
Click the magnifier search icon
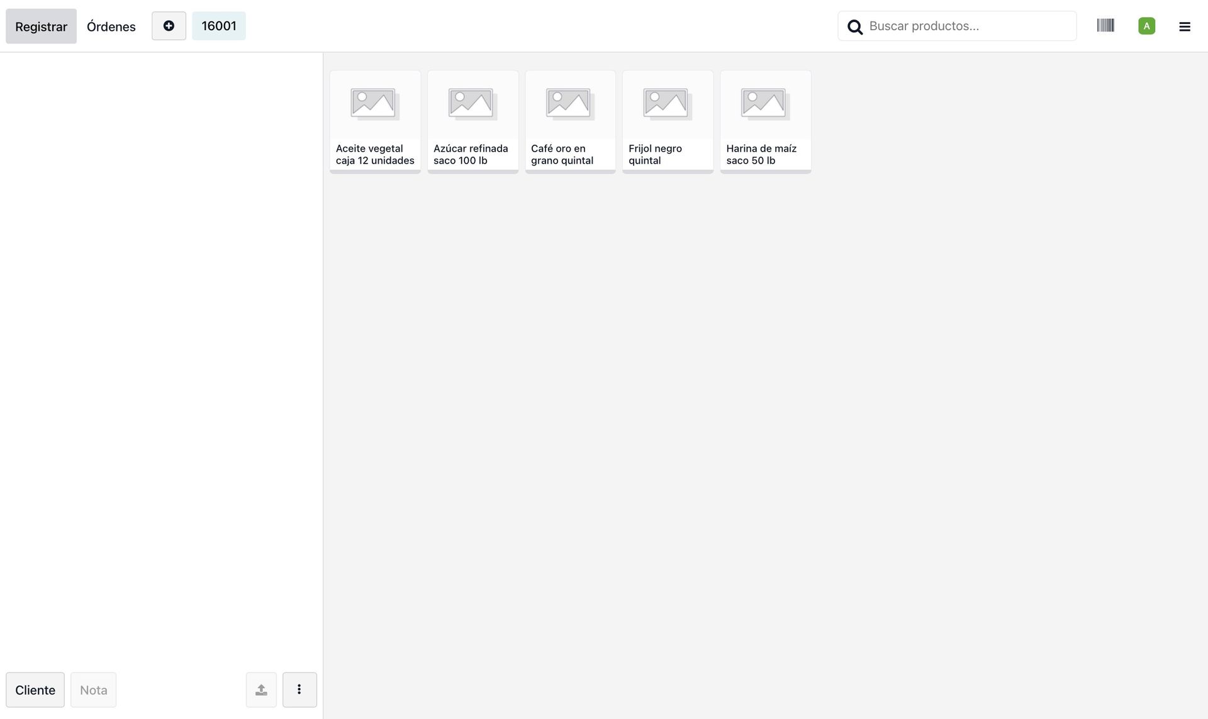[x=854, y=26]
